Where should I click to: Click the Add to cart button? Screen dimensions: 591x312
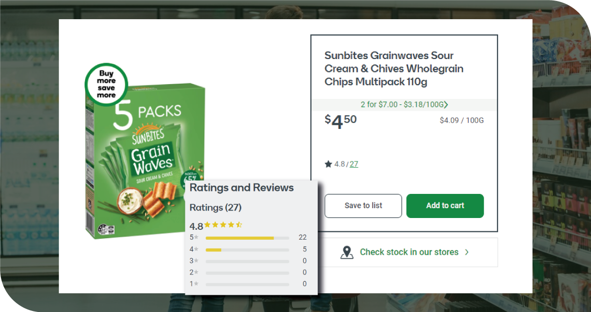[445, 206]
